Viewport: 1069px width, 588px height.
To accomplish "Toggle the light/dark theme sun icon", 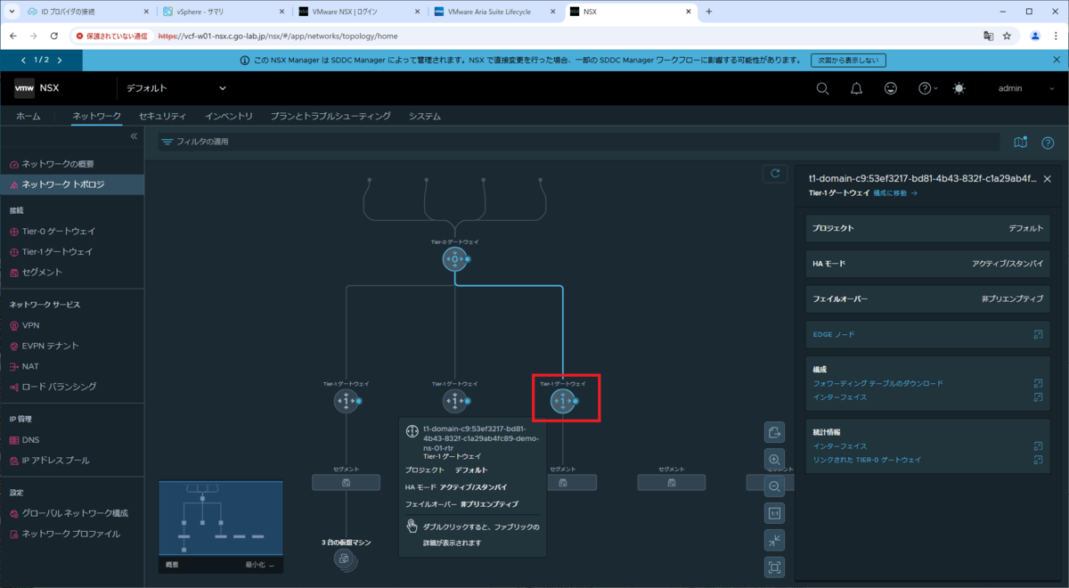I will [959, 88].
